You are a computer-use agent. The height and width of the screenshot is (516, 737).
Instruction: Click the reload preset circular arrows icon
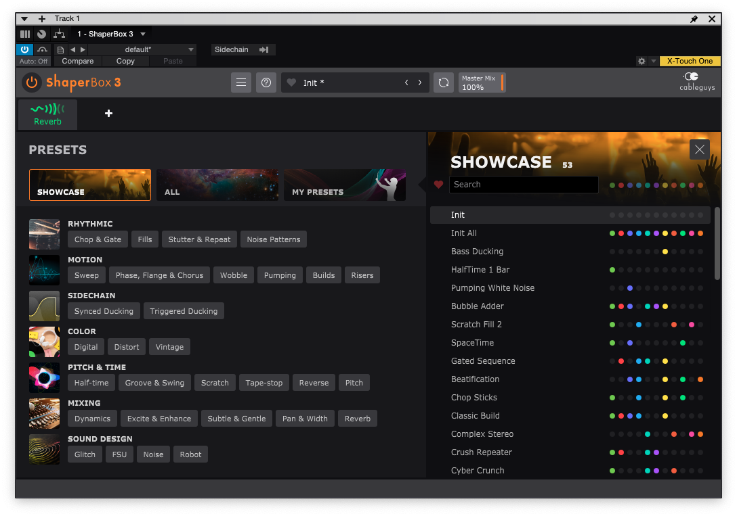click(443, 83)
